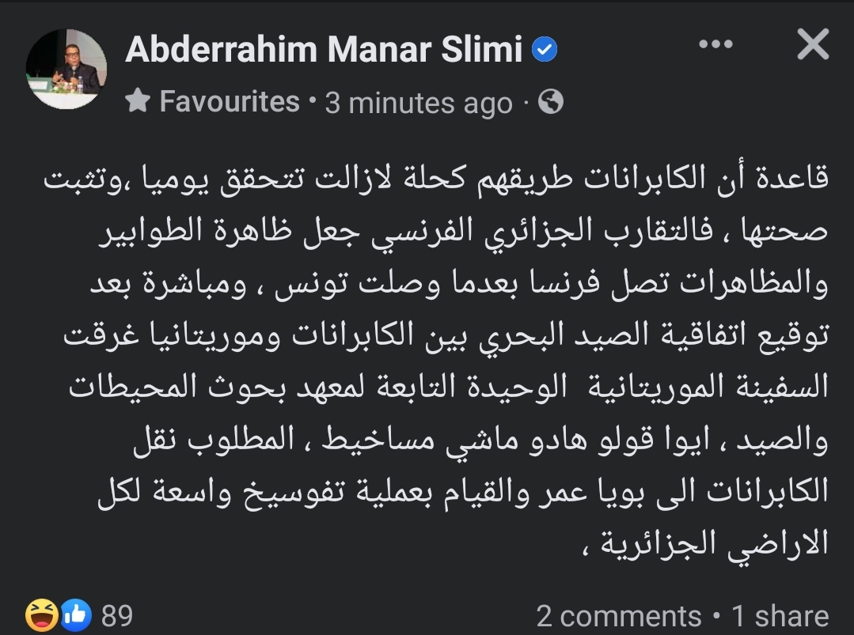Open the post's three-dot options menu

[x=715, y=46]
